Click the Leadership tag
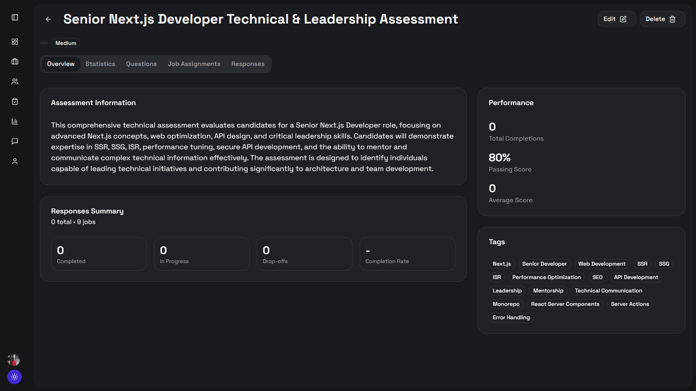 point(507,291)
